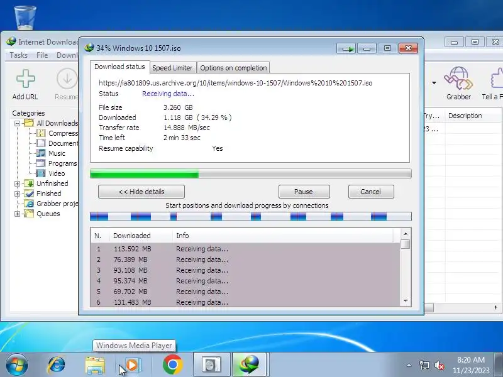This screenshot has height=377, width=503.
Task: Click the Unfinished category green arrow icon
Action: 29,183
